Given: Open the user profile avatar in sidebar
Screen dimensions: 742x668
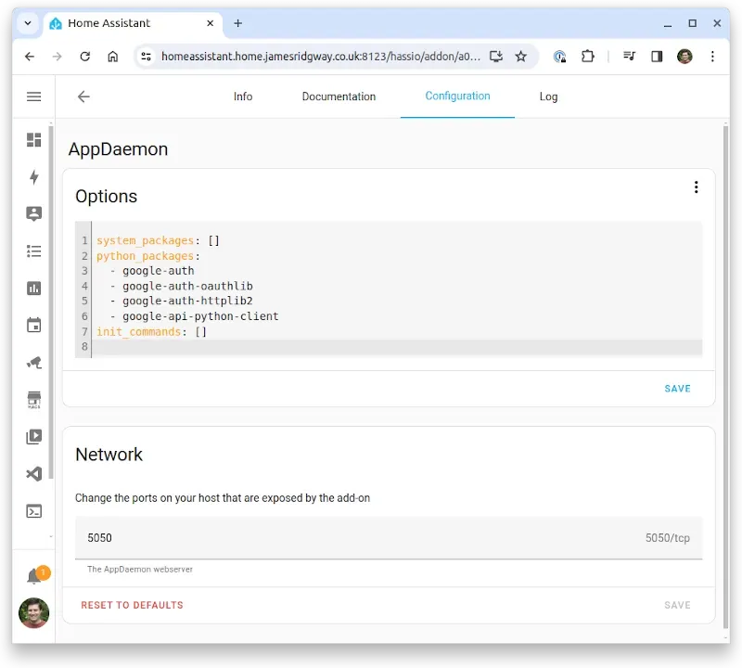Looking at the screenshot, I should coord(33,612).
